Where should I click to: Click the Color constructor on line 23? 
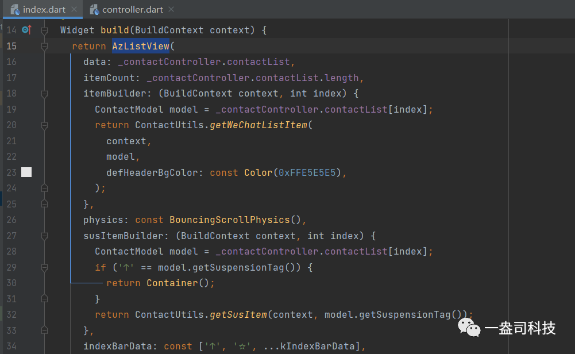258,172
